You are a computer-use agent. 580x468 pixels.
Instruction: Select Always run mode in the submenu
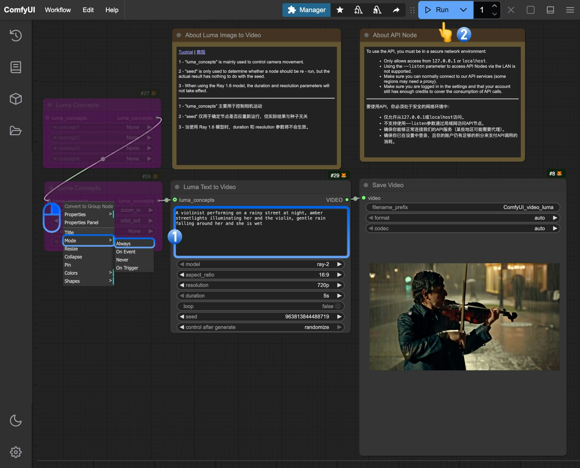123,244
